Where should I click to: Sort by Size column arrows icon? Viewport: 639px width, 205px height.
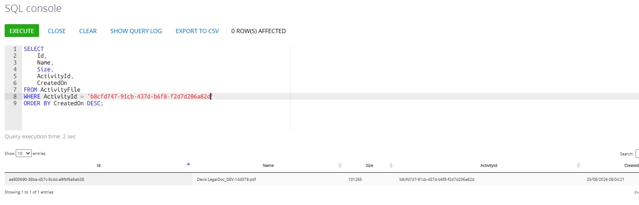(x=391, y=165)
